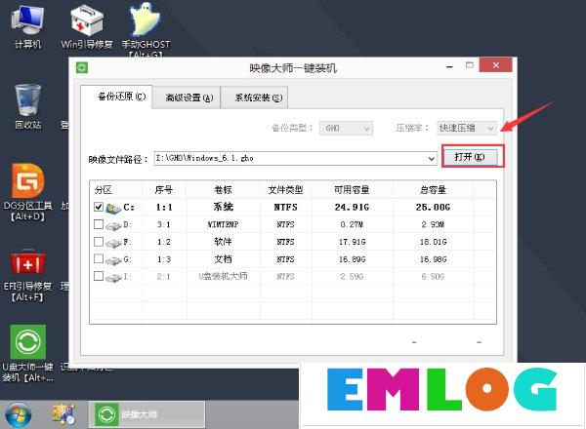Click the F: drive icon in partition list
The width and height of the screenshot is (586, 429).
(113, 243)
